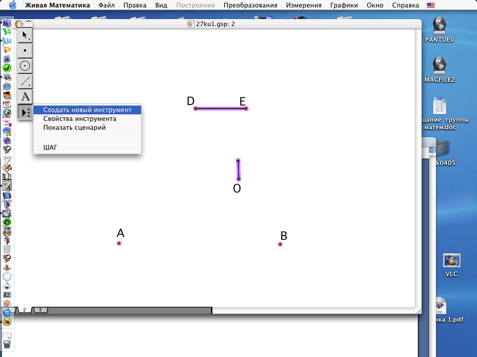Viewport: 477px width, 357px height.
Task: Open the Apple menu
Action: (13, 5)
